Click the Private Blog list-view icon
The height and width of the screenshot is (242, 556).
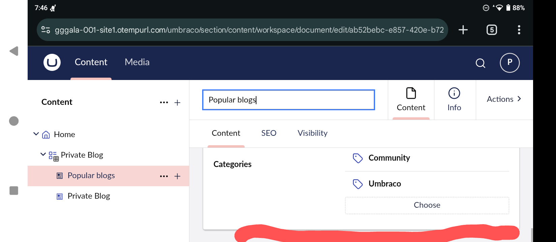[x=54, y=156]
